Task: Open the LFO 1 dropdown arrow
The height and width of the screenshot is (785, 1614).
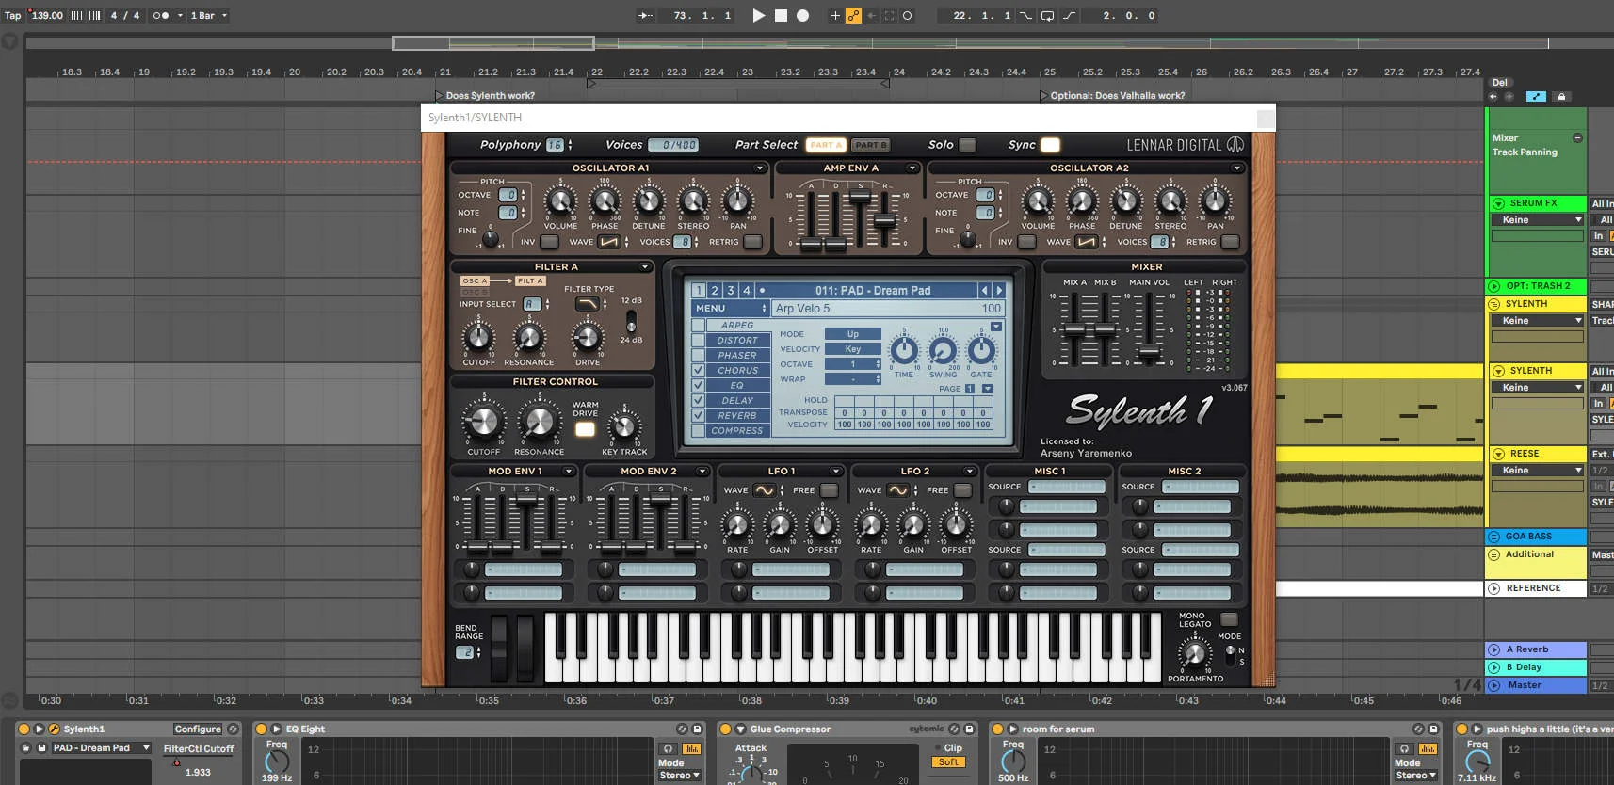Action: tap(835, 472)
